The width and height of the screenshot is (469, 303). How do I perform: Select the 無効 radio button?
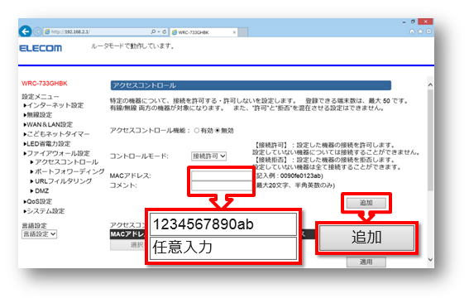click(x=218, y=131)
